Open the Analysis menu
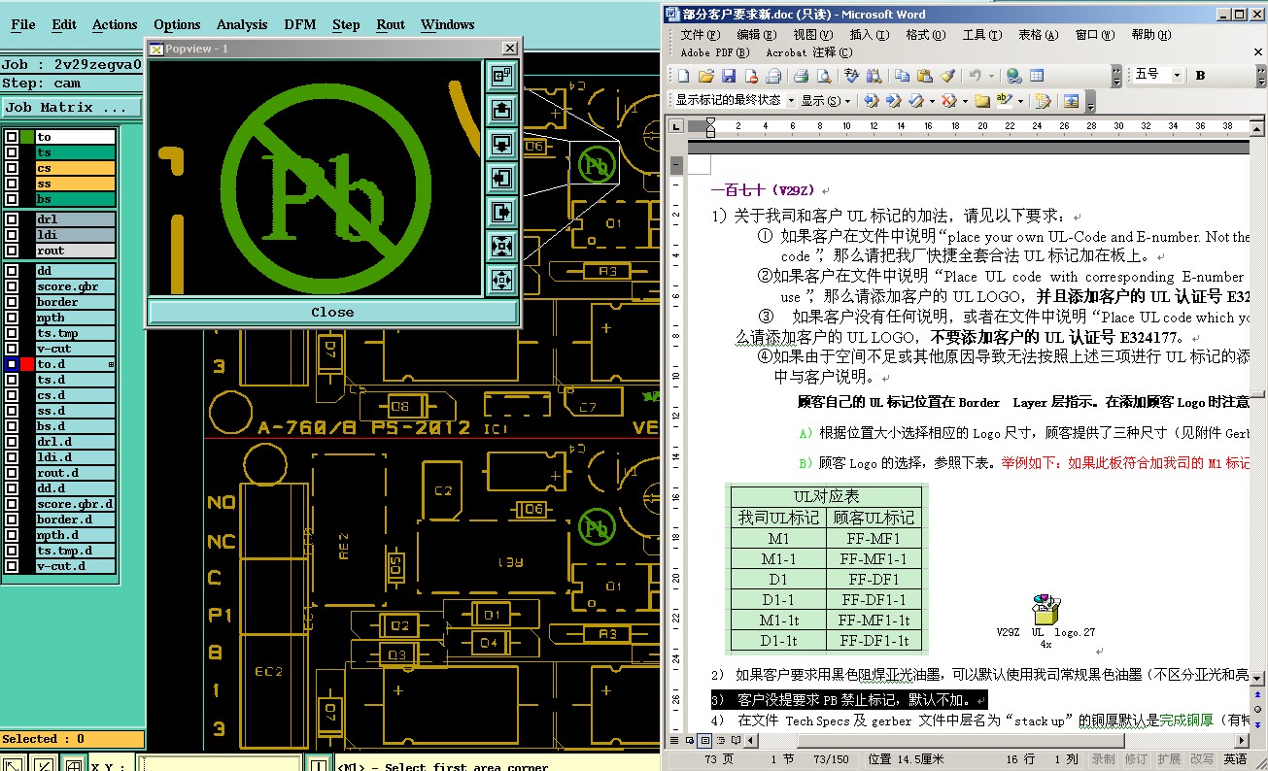 click(x=242, y=24)
